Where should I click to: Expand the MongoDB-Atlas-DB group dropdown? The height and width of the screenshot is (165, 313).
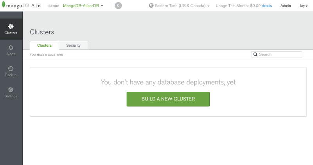(83, 6)
